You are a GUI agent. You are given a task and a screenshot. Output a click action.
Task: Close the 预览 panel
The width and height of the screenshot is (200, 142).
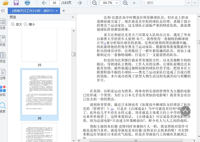coord(73,17)
